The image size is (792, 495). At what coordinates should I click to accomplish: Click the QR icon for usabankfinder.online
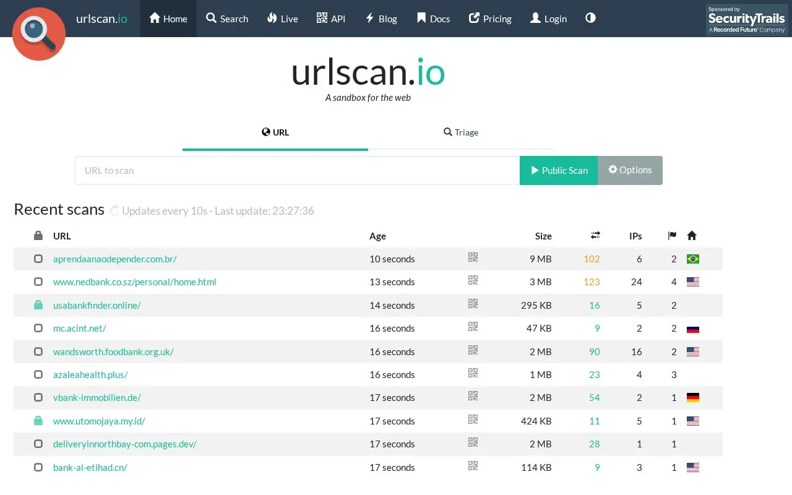click(473, 304)
